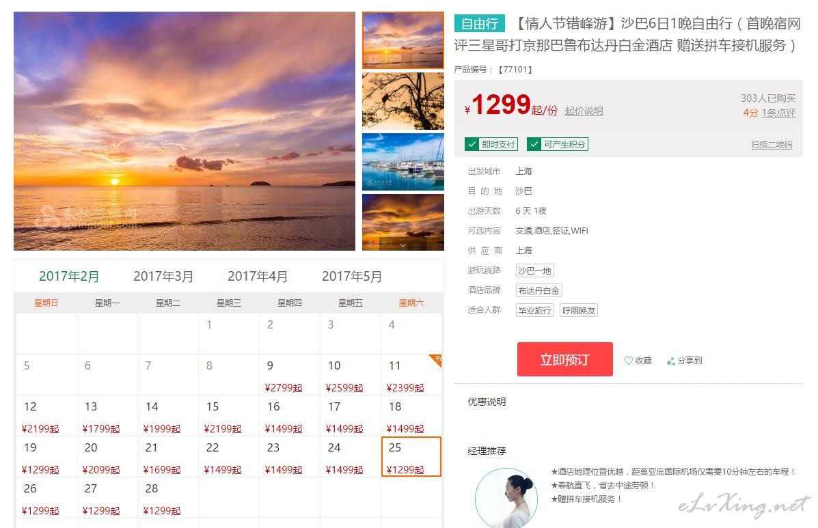
Task: Click the holiday corner badge on February 11
Action: pos(436,360)
